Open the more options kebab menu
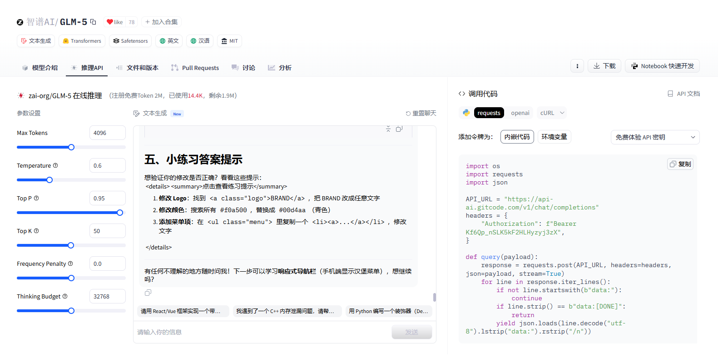The image size is (718, 358). point(577,66)
